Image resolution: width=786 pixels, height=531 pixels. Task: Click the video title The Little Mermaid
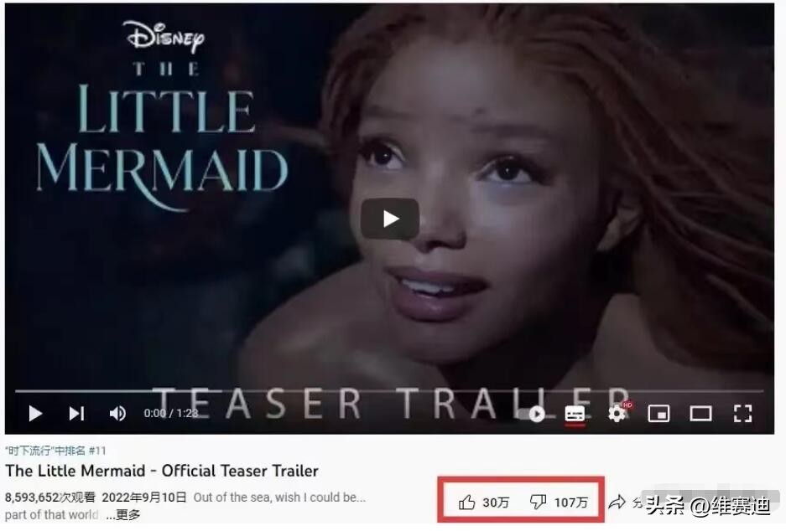(162, 471)
